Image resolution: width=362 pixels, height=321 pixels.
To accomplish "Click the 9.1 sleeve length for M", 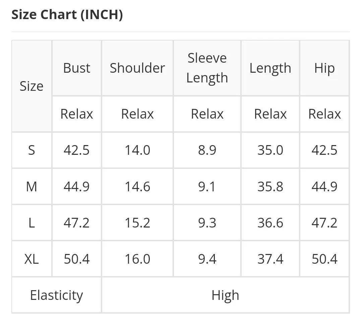I will (x=207, y=186).
